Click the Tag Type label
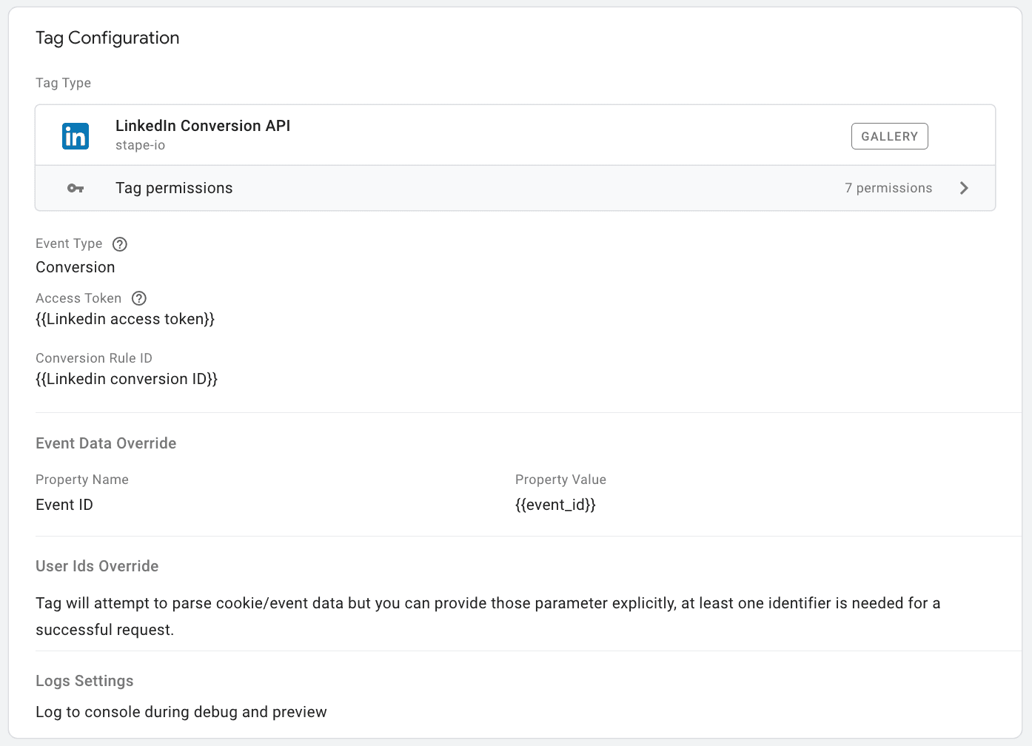Screen dimensions: 1032x746 coord(63,83)
